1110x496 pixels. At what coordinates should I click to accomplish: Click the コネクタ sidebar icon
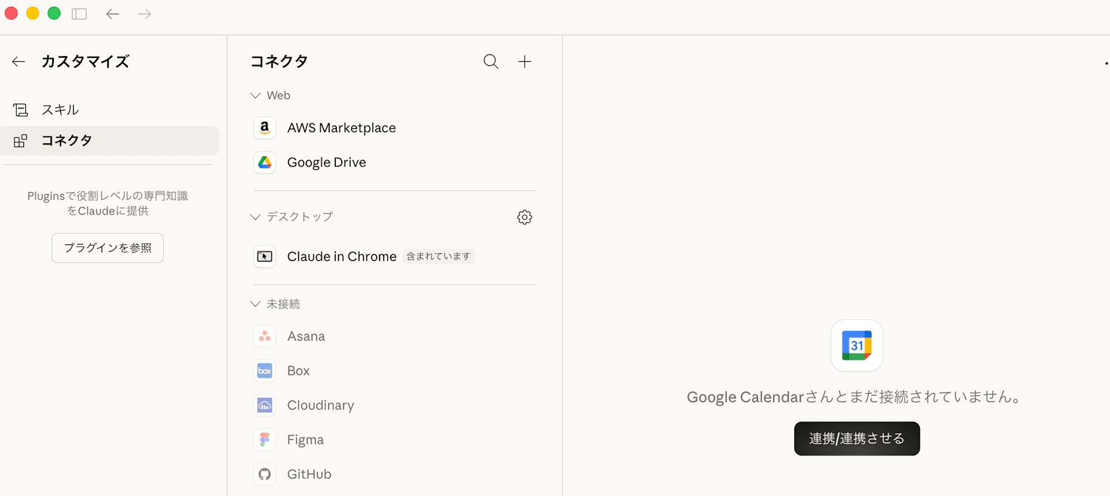pyautogui.click(x=21, y=141)
